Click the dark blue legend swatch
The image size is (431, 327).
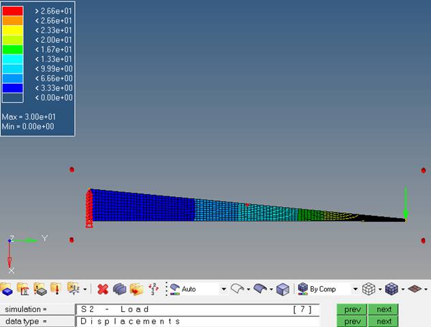pyautogui.click(x=13, y=88)
